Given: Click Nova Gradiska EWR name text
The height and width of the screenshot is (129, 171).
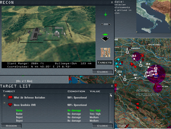Looking at the screenshot, I should click(25, 105).
